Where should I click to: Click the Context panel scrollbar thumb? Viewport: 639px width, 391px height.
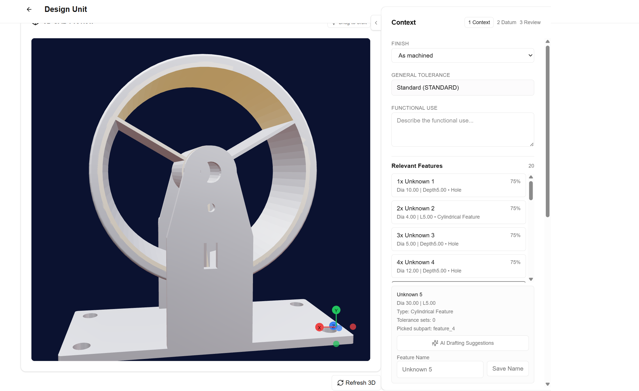point(548,131)
